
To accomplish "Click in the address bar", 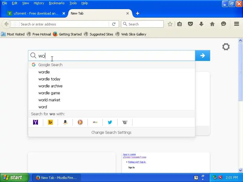I will (64, 24).
